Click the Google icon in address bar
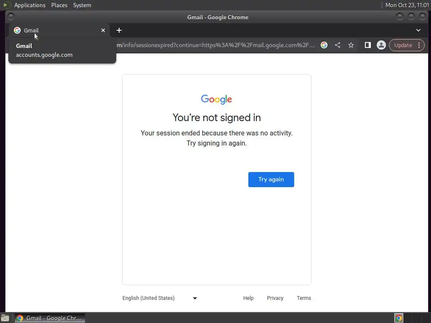Image resolution: width=431 pixels, height=323 pixels. 324,45
